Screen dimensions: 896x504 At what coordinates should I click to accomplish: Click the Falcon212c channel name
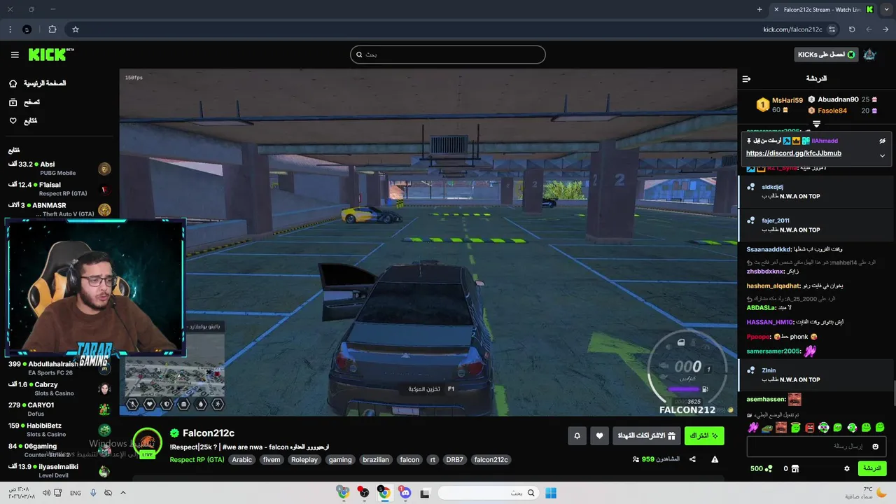pos(208,433)
